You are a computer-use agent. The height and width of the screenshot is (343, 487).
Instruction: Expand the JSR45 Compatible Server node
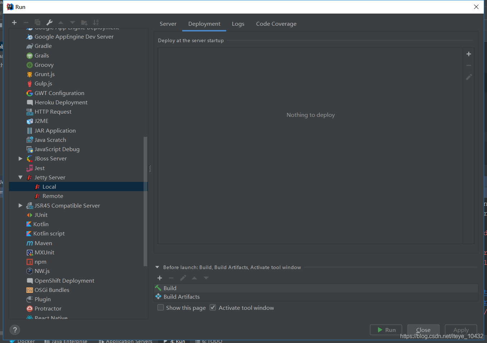click(20, 206)
